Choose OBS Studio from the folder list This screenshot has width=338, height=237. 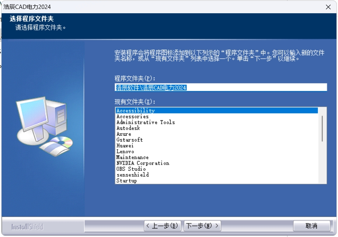click(155, 169)
